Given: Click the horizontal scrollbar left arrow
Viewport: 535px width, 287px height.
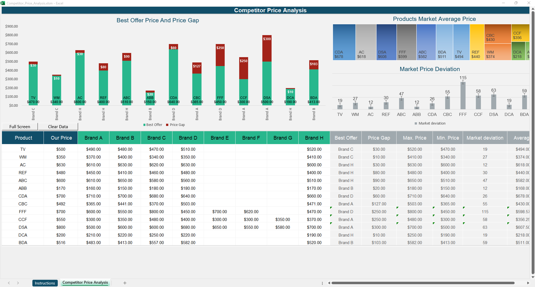Looking at the screenshot, I should click(329, 283).
